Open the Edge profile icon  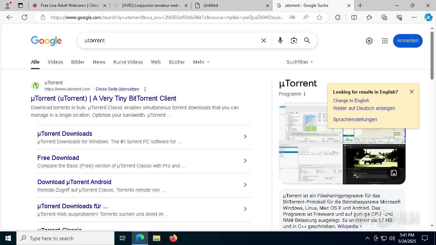[7, 5]
